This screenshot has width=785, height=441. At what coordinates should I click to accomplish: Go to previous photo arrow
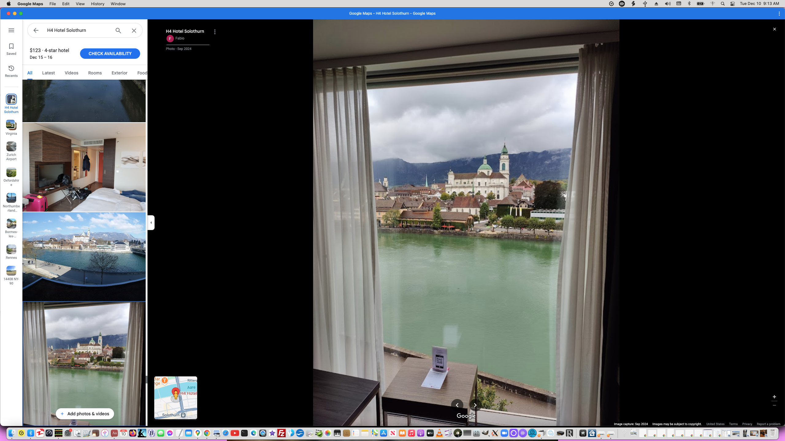click(457, 405)
